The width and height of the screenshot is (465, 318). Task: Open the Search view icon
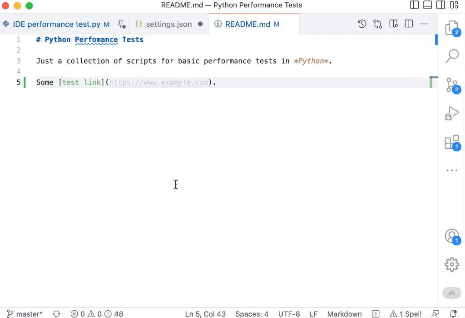click(x=451, y=56)
